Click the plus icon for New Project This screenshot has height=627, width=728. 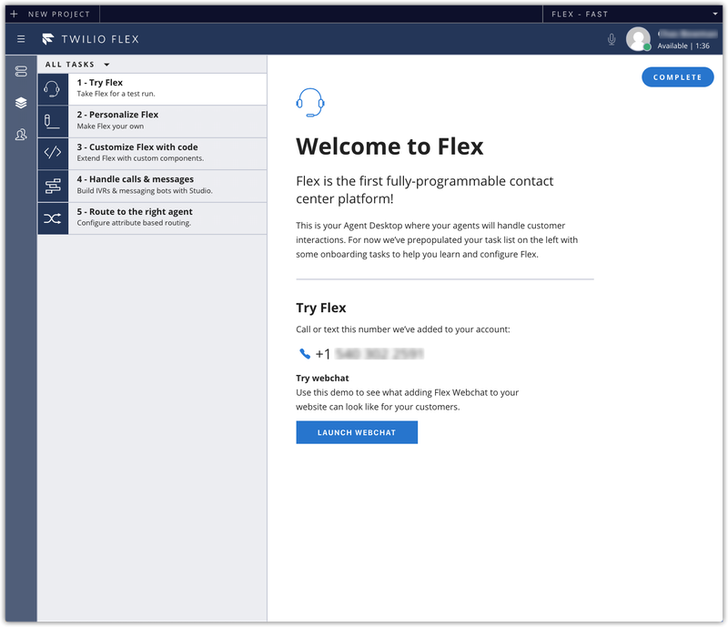[x=14, y=14]
